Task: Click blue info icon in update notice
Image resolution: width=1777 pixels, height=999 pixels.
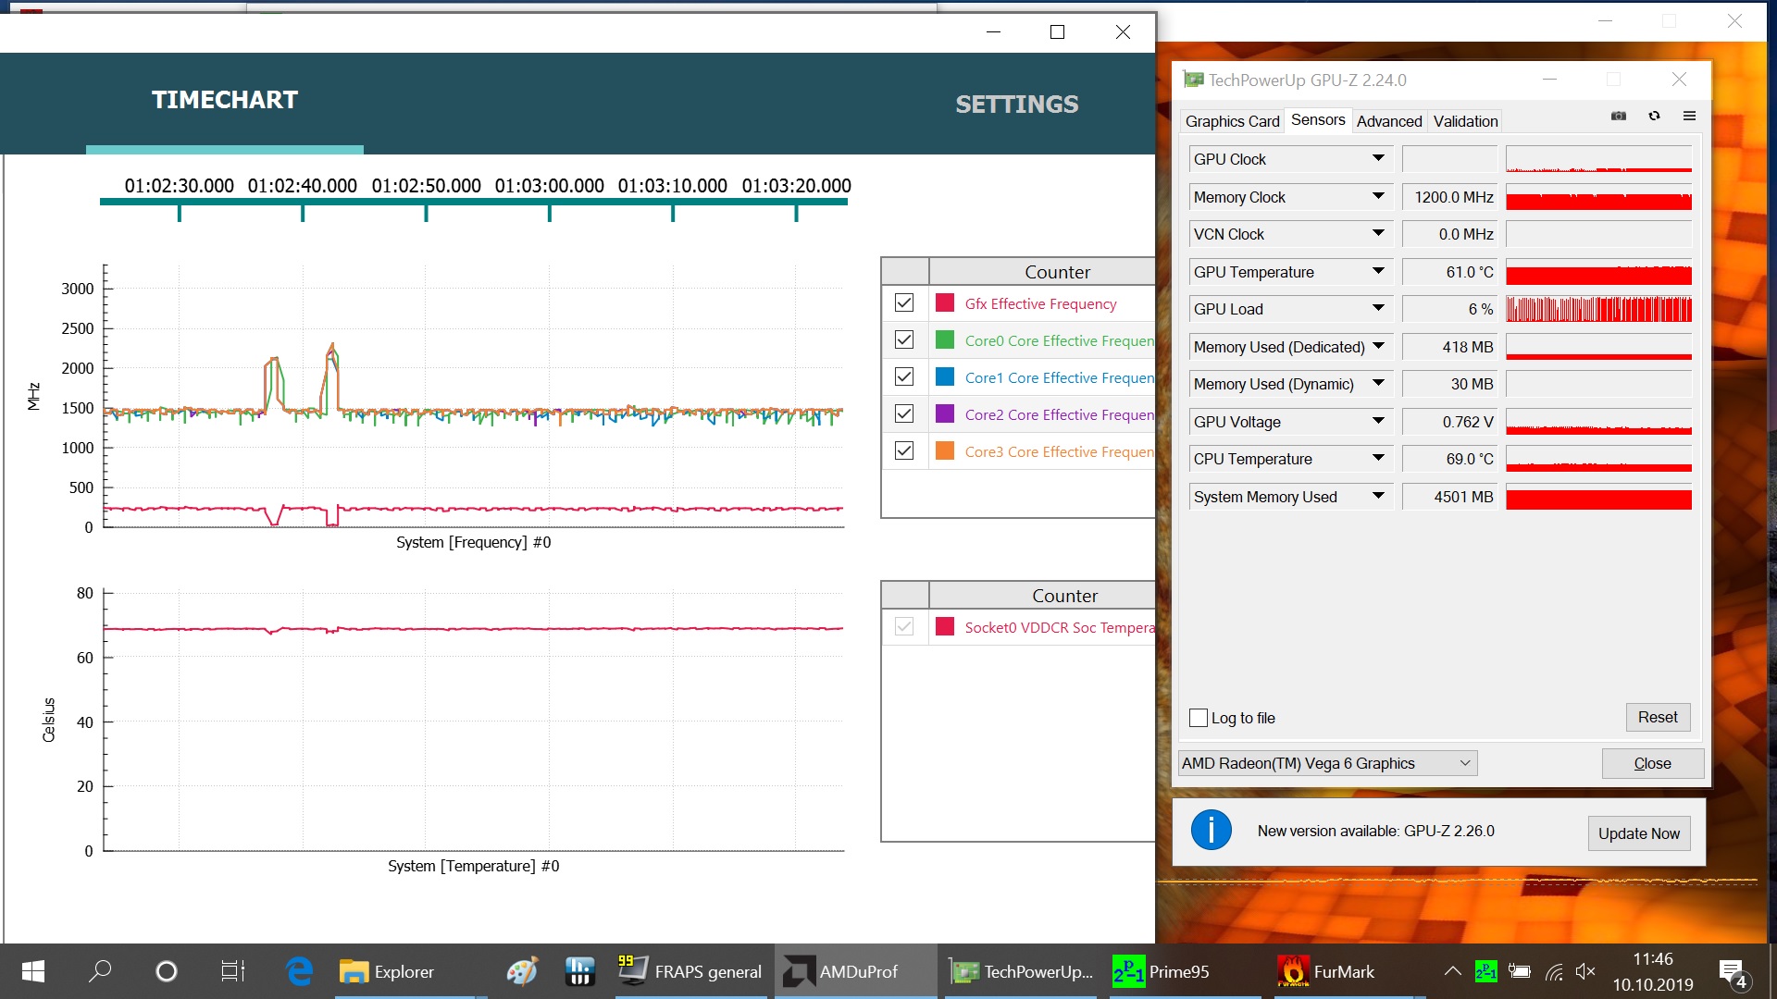Action: [1211, 830]
